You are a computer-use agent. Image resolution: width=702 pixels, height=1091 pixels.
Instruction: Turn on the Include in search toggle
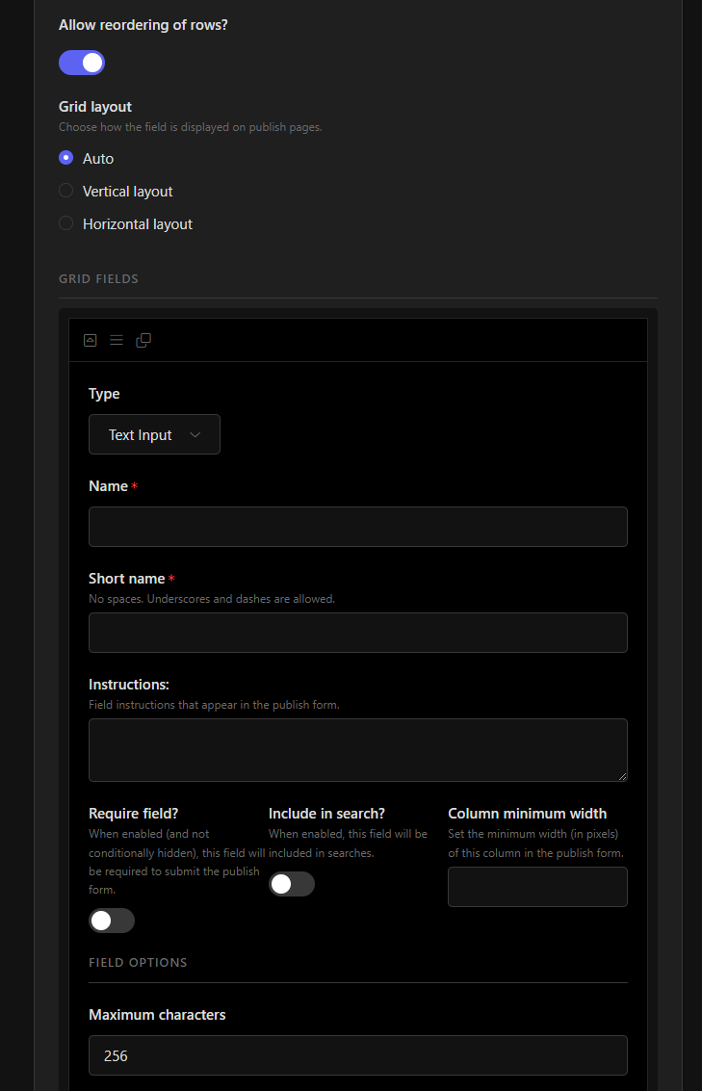(x=292, y=884)
